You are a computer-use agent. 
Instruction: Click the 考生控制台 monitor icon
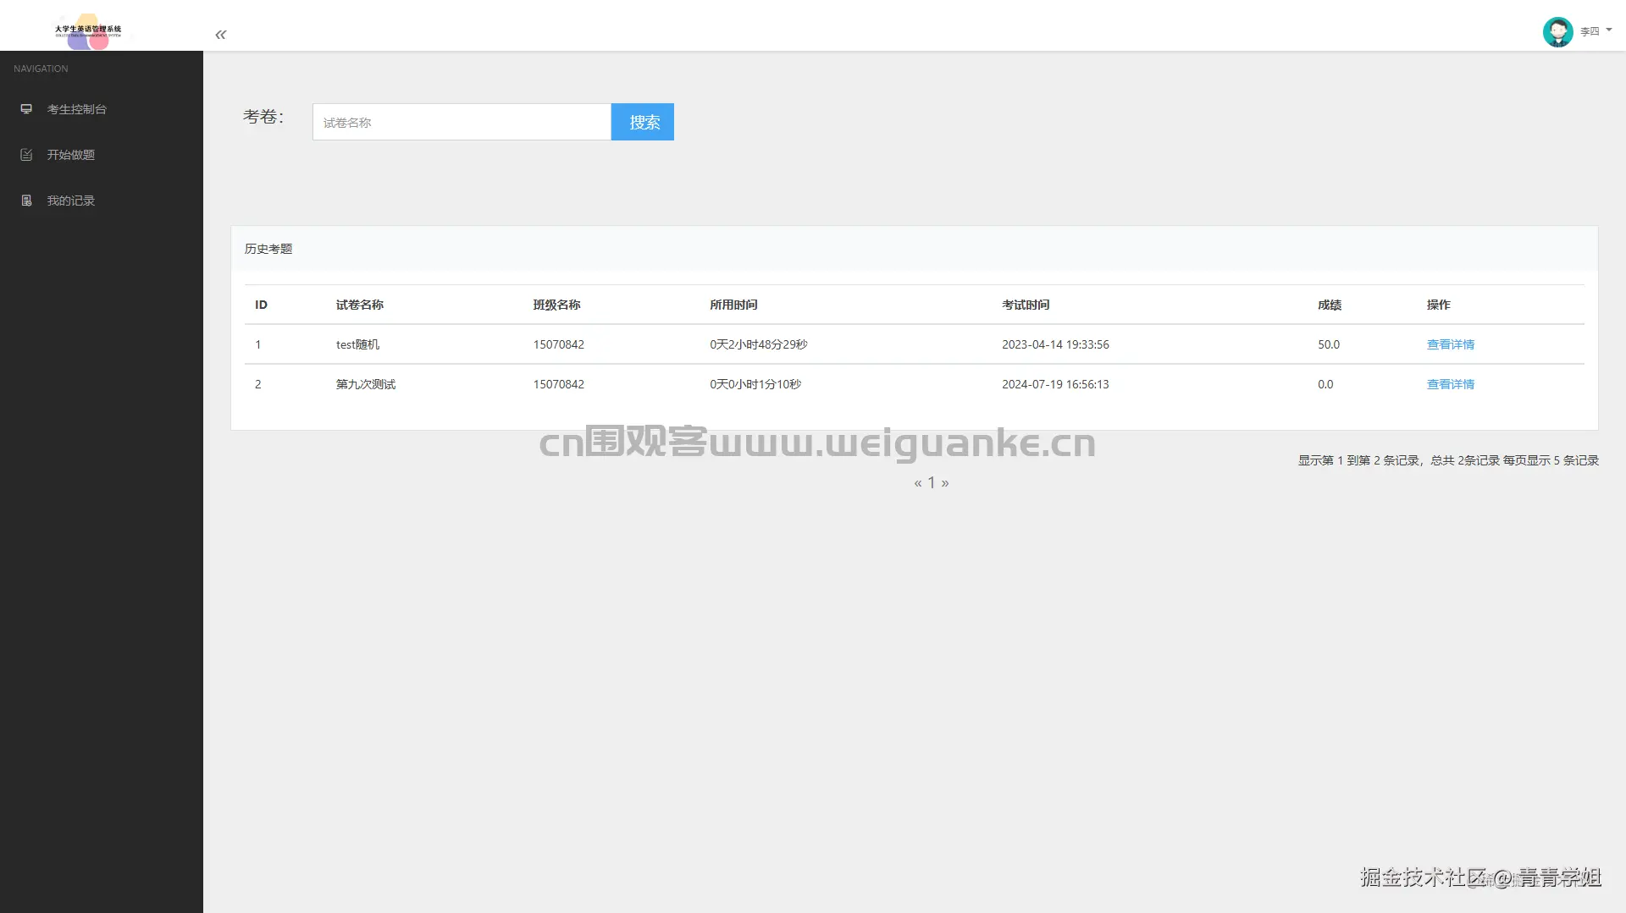[26, 109]
